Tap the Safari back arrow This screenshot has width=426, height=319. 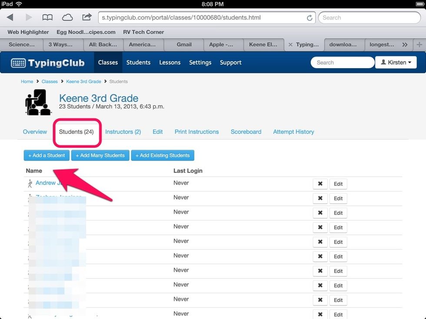tap(10, 17)
